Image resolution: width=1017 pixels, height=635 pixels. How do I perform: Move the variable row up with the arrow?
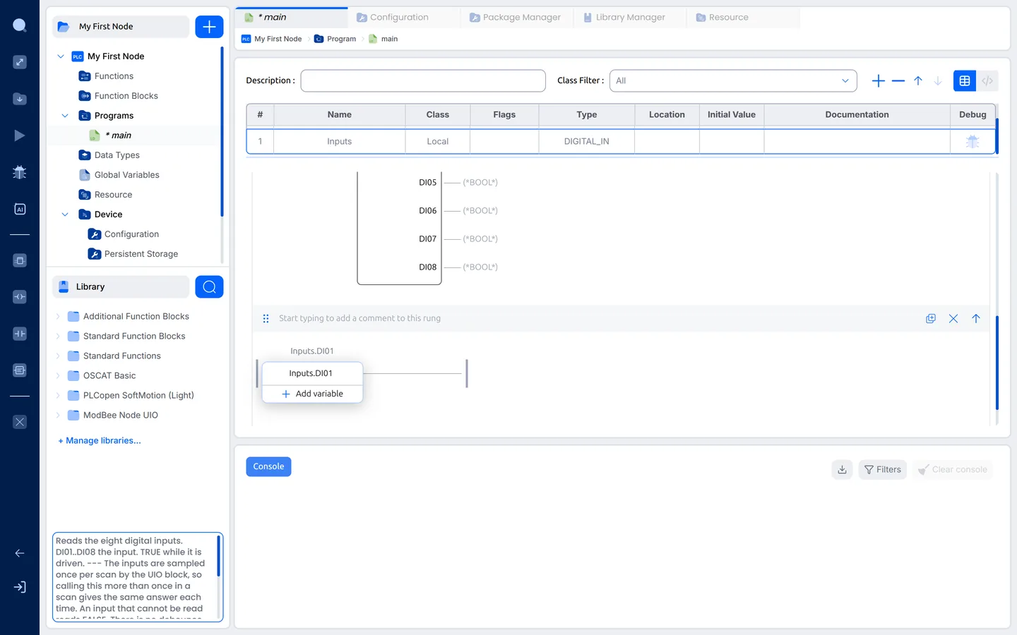pyautogui.click(x=918, y=81)
